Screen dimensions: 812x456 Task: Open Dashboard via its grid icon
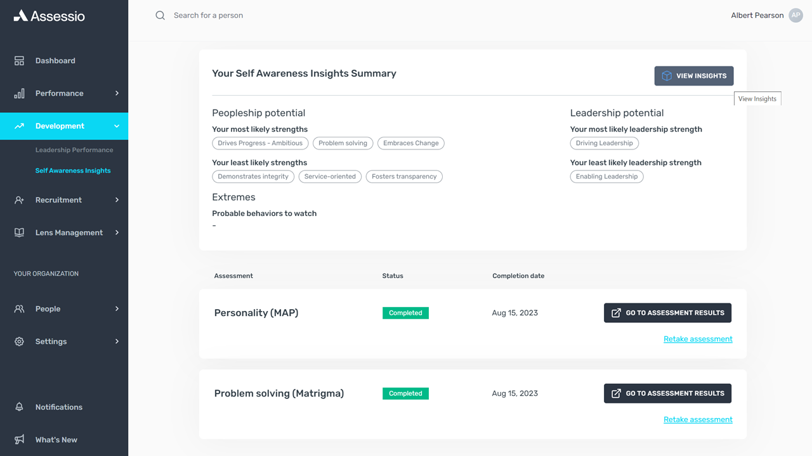pyautogui.click(x=19, y=61)
